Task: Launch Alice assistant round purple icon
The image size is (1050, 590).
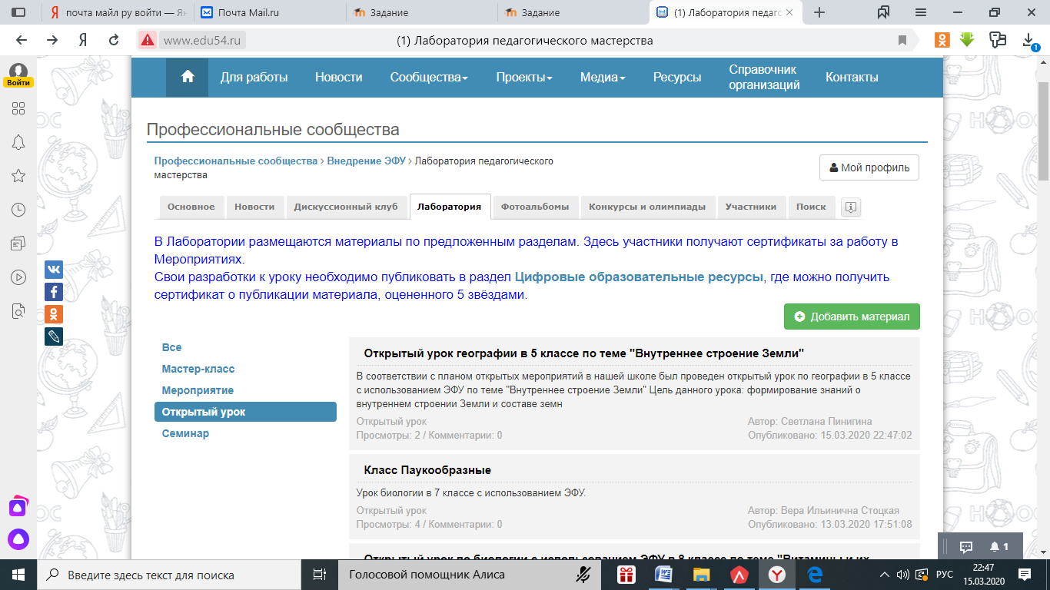Action: click(18, 539)
